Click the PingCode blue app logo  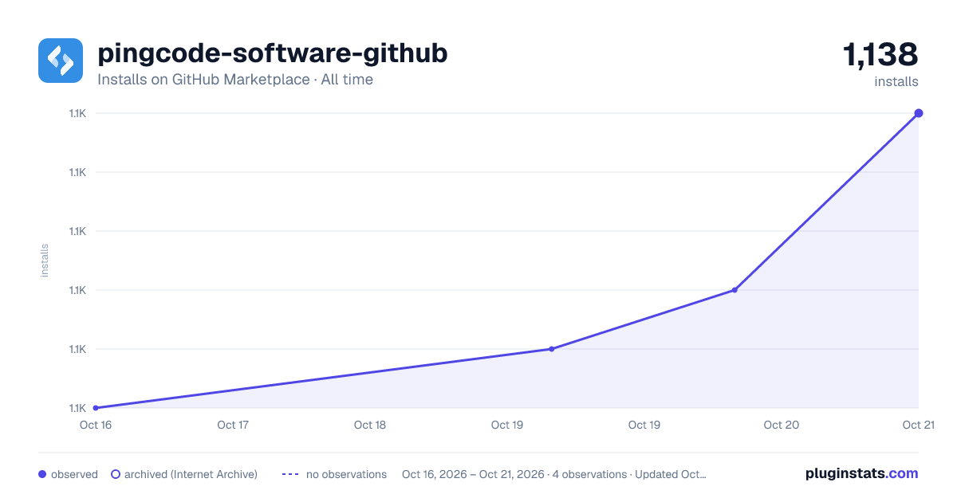[61, 61]
